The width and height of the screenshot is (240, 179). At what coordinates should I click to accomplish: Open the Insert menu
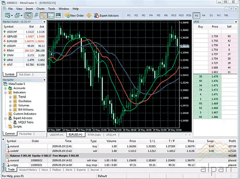[x=29, y=9]
